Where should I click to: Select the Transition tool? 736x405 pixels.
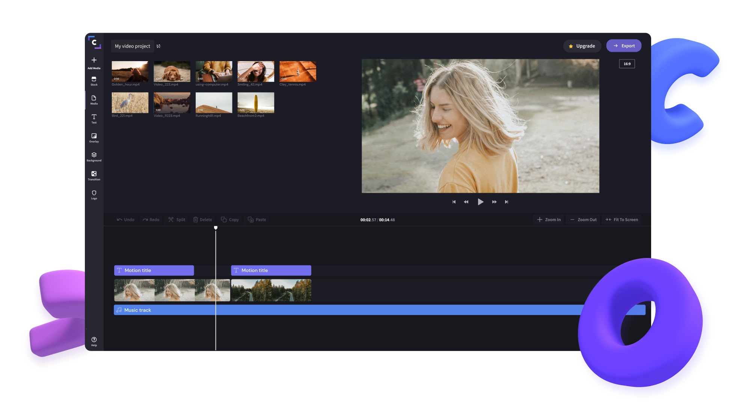point(94,175)
